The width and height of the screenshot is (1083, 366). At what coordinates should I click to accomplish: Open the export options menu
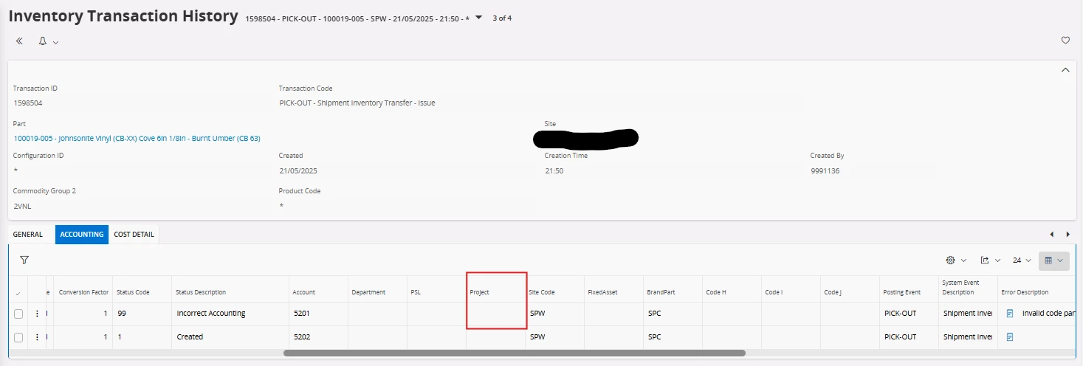click(990, 260)
